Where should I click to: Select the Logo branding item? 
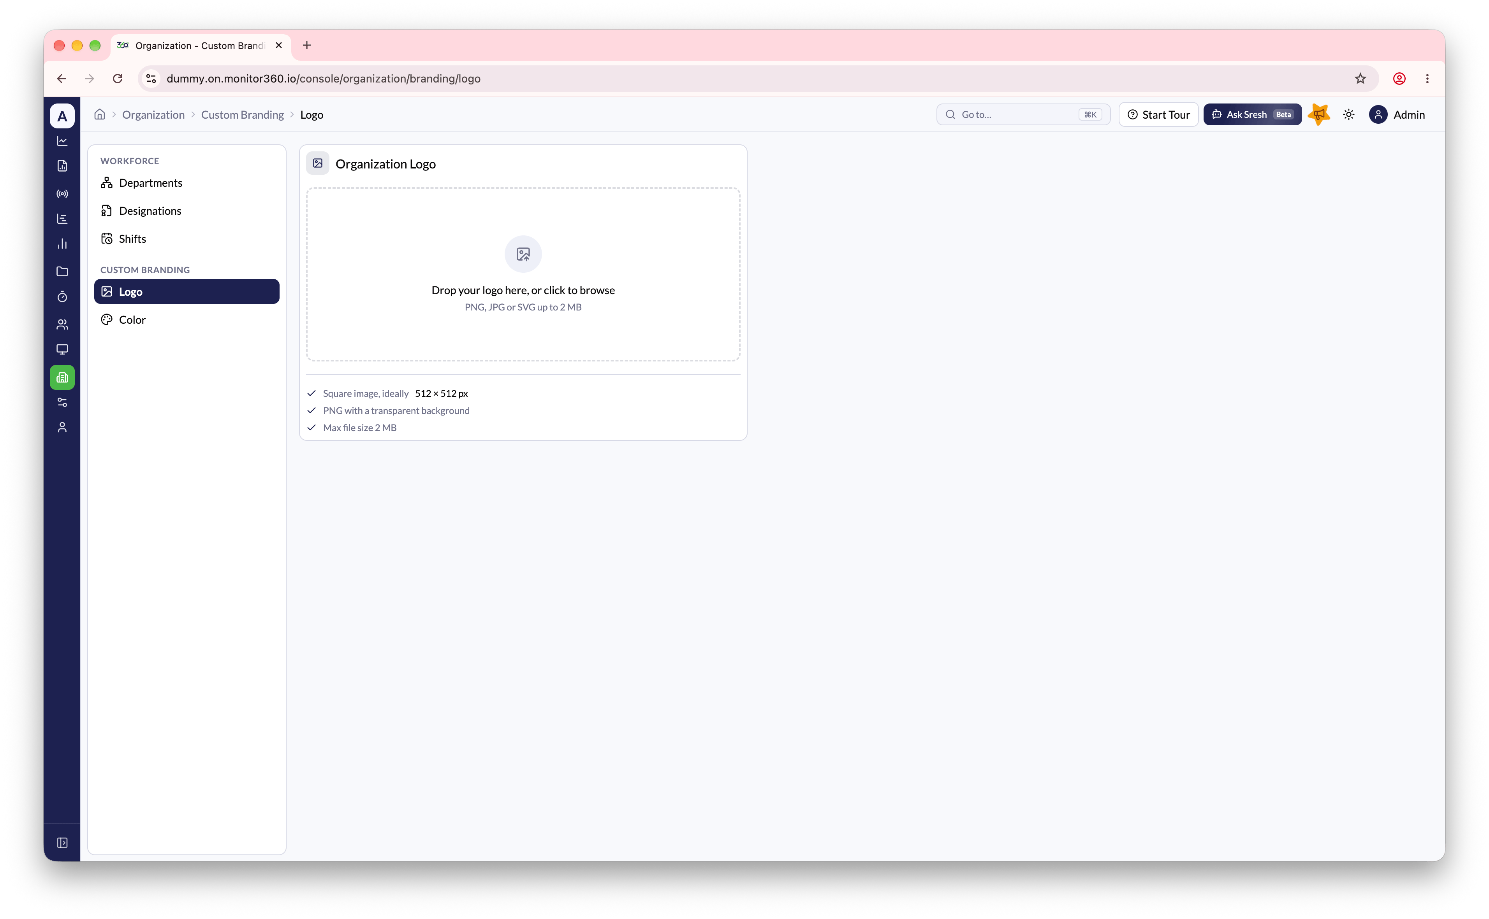[187, 292]
